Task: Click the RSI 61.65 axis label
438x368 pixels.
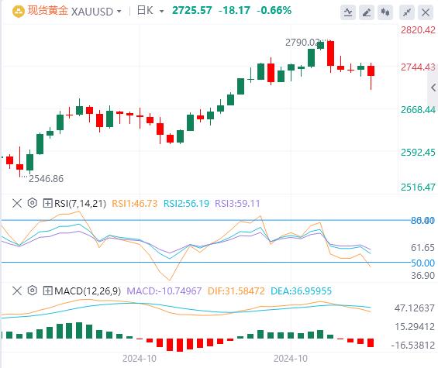Action: 423,248
